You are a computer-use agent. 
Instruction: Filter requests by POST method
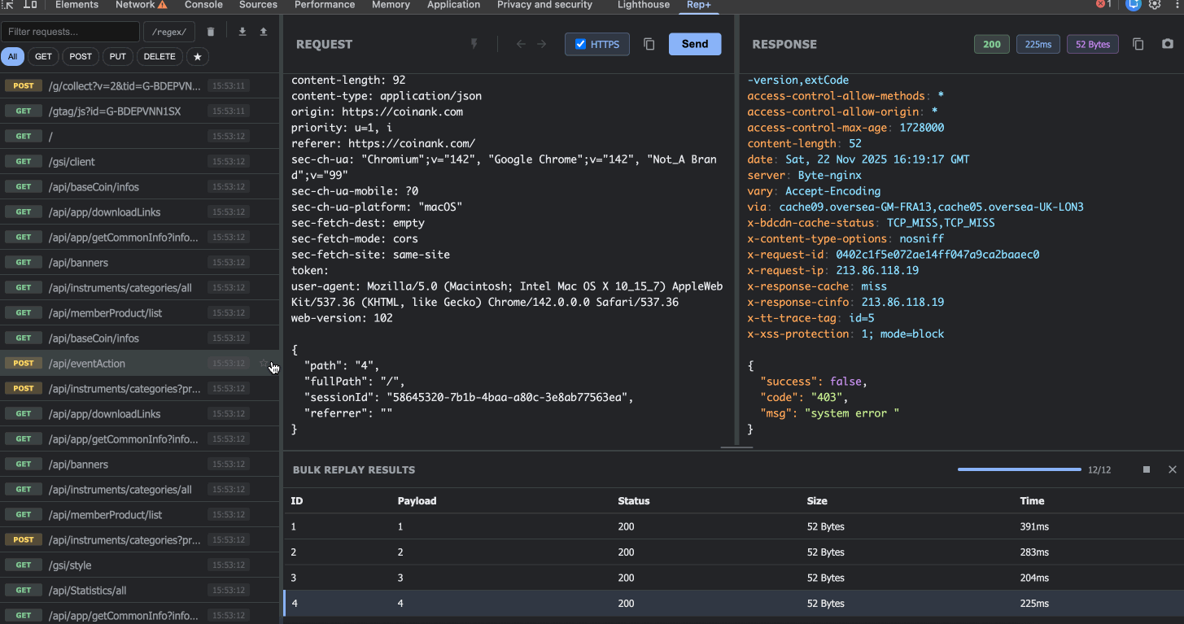point(81,57)
